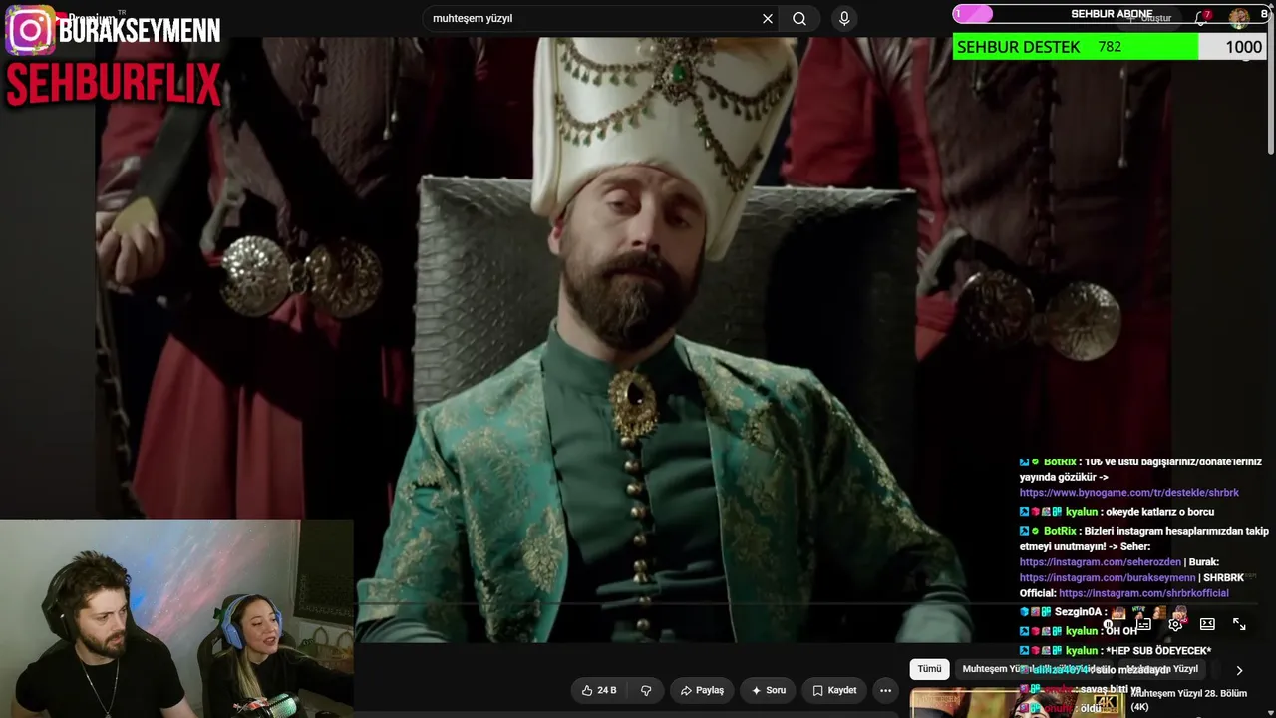The image size is (1276, 718).
Task: Open the instagram.com/burakseymenn link
Action: (1108, 578)
